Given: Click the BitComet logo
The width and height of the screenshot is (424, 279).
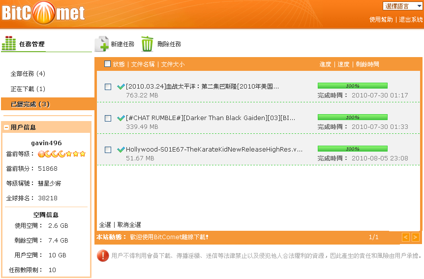Looking at the screenshot, I should [43, 13].
